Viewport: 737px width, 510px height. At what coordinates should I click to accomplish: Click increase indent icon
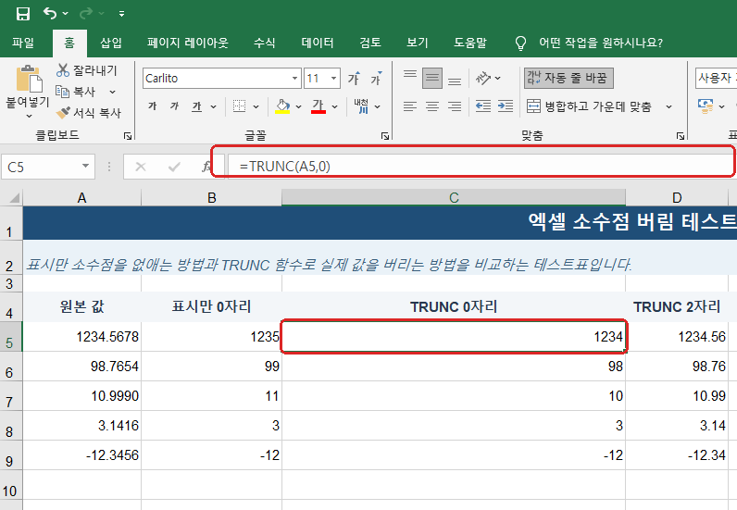[506, 106]
